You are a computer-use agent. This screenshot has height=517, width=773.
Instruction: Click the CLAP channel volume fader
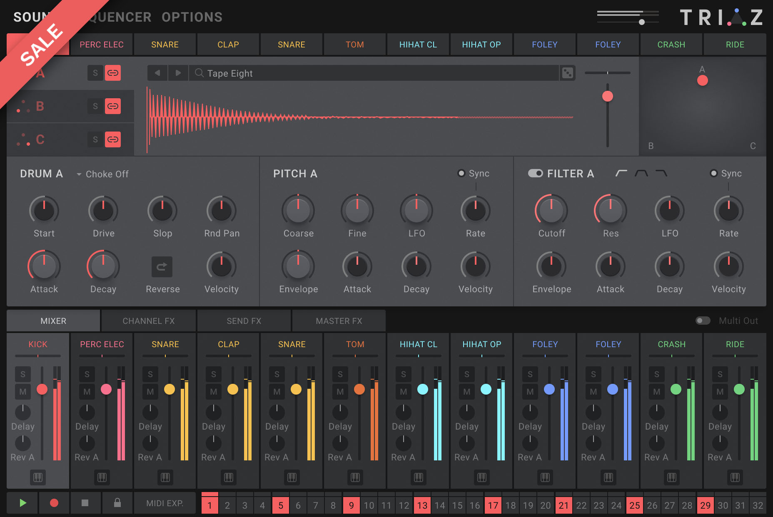click(233, 389)
